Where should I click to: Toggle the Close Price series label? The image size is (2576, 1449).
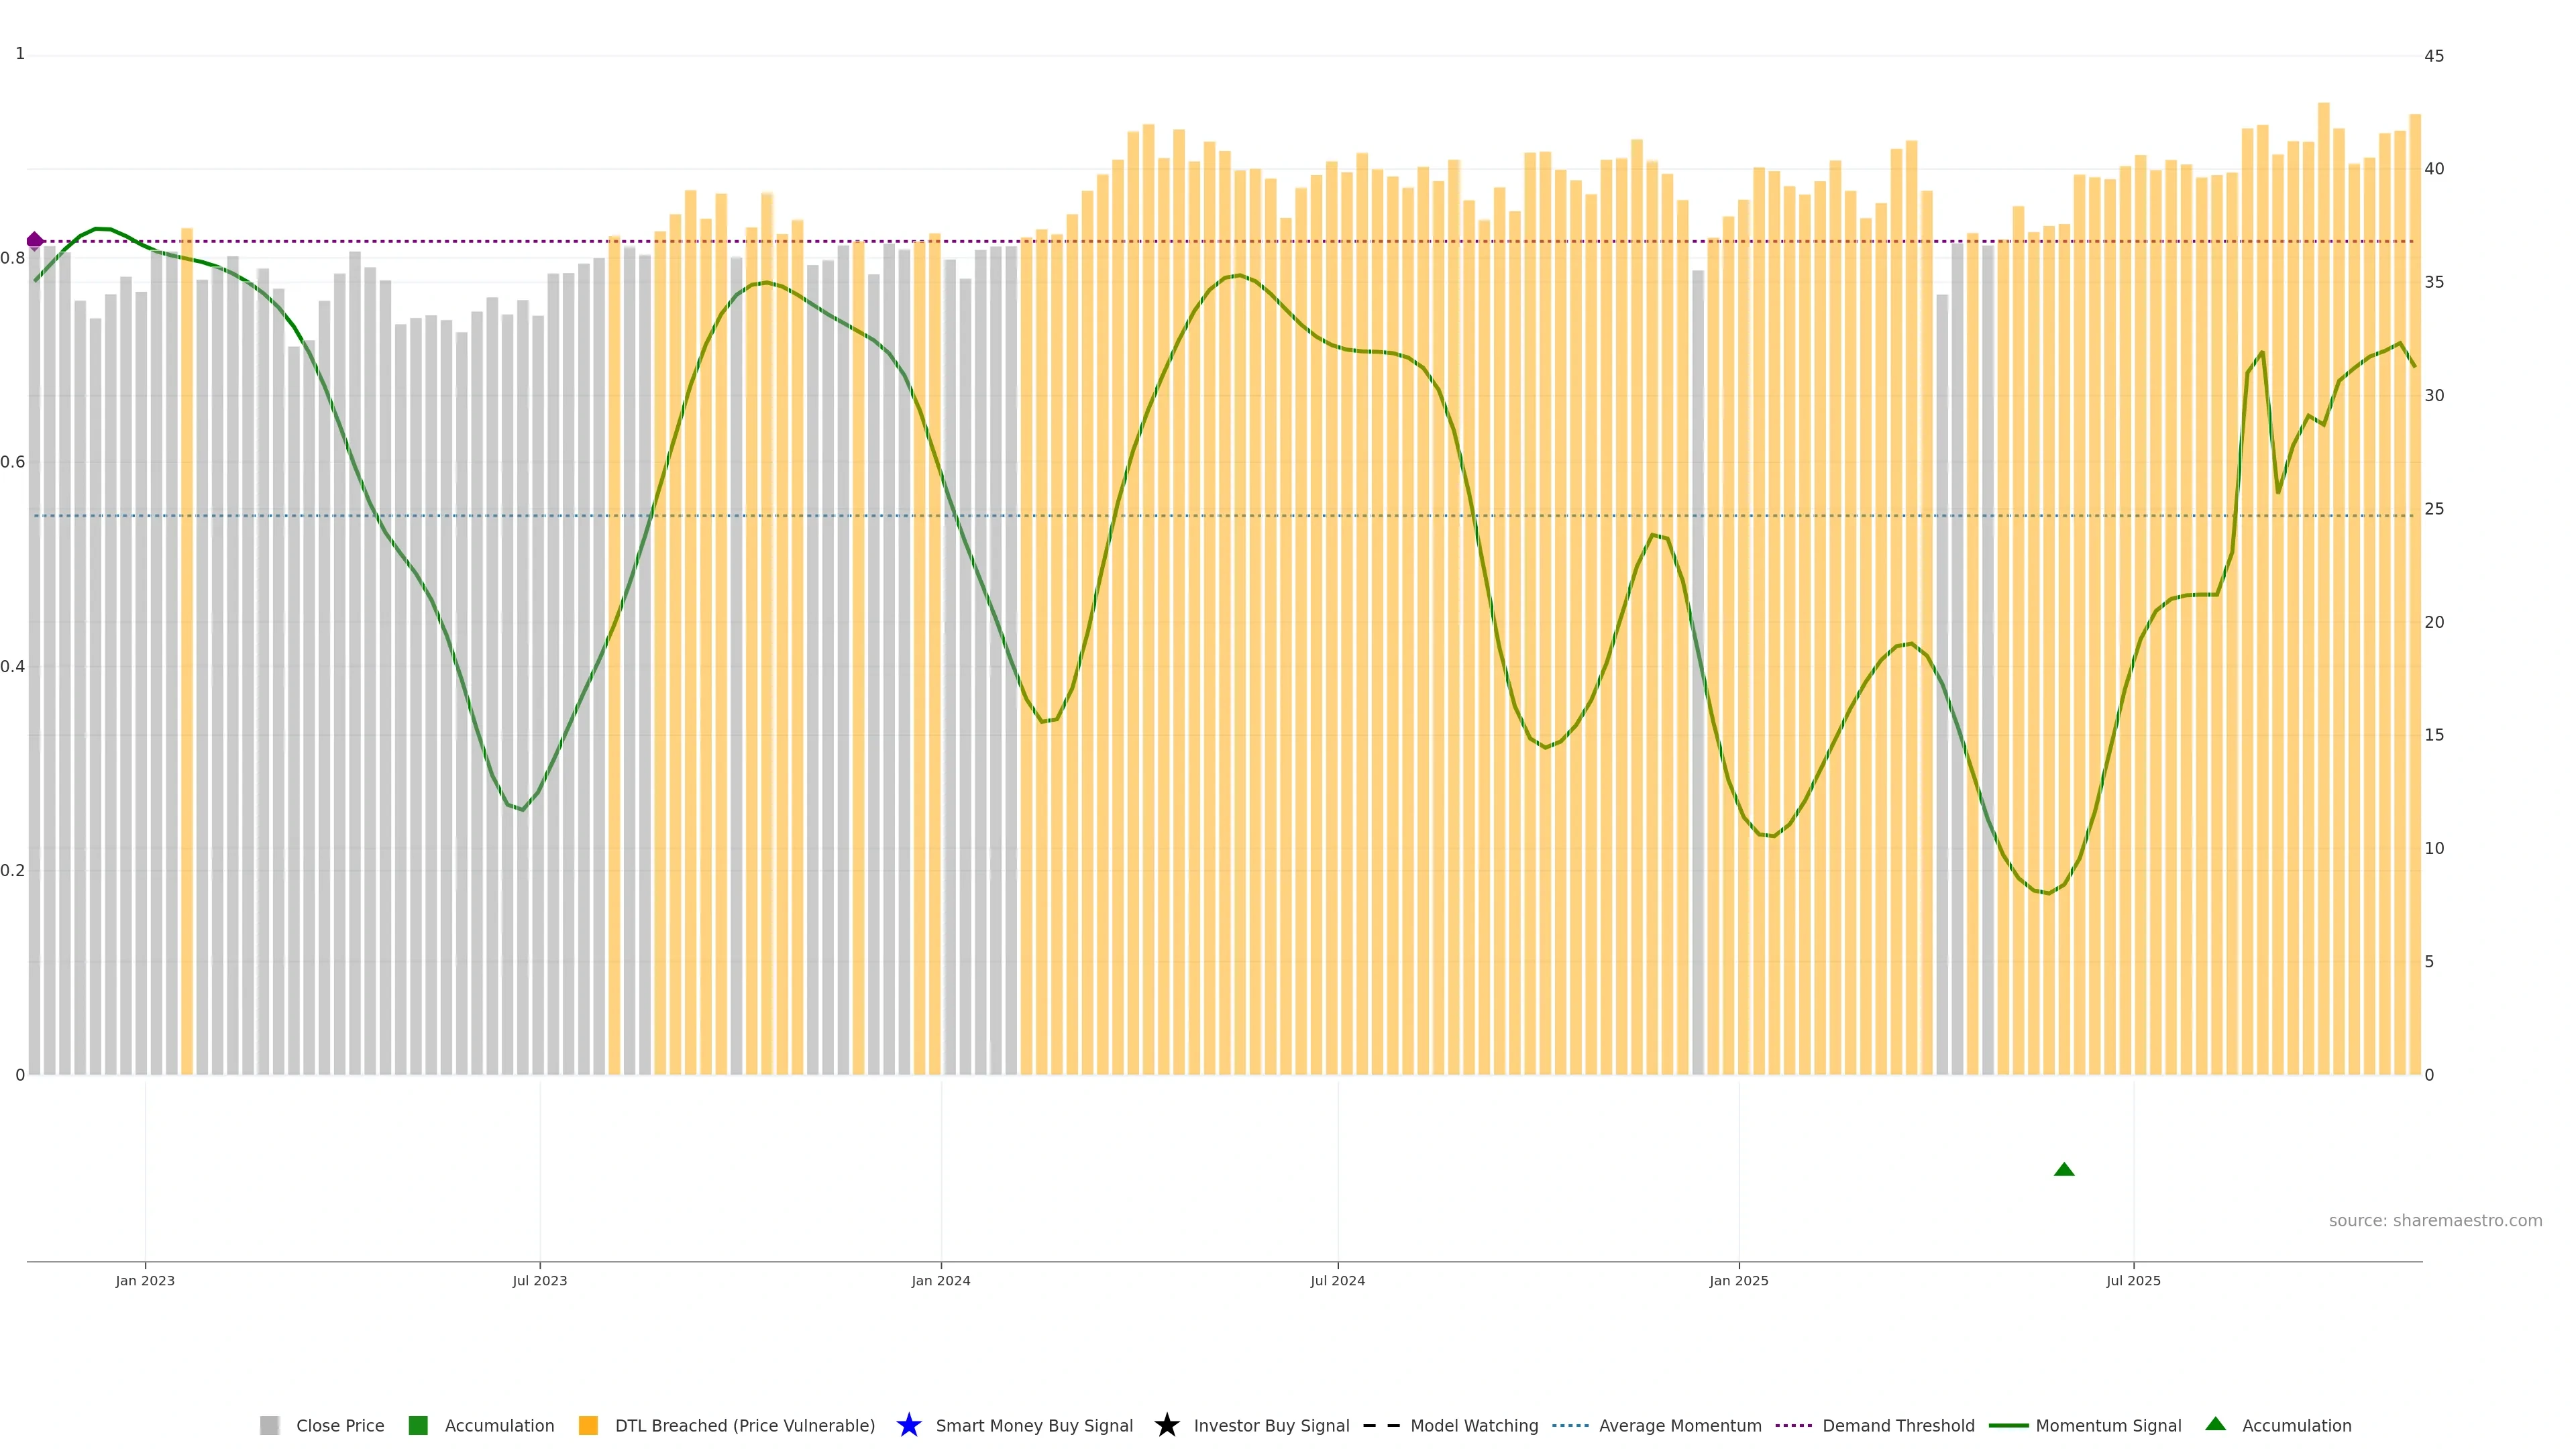point(340,1425)
